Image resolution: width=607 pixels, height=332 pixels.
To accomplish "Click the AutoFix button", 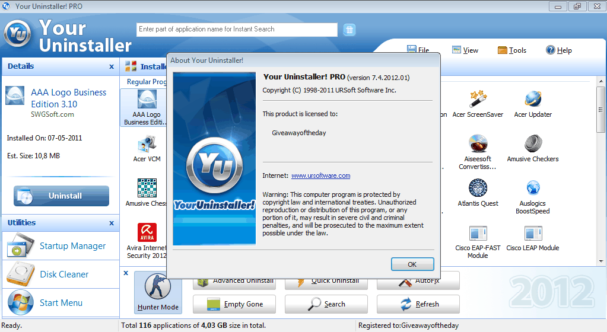I will [x=418, y=283].
